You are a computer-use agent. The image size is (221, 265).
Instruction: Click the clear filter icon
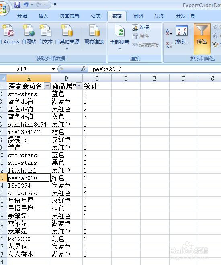pyautogui.click(x=215, y=27)
